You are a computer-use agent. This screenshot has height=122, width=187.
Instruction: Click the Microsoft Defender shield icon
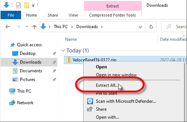[x=90, y=101]
